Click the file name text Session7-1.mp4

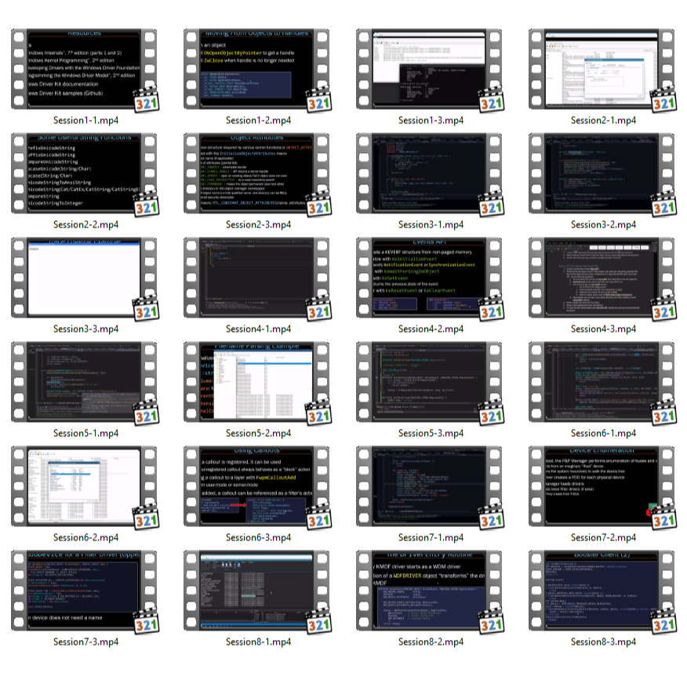[431, 537]
